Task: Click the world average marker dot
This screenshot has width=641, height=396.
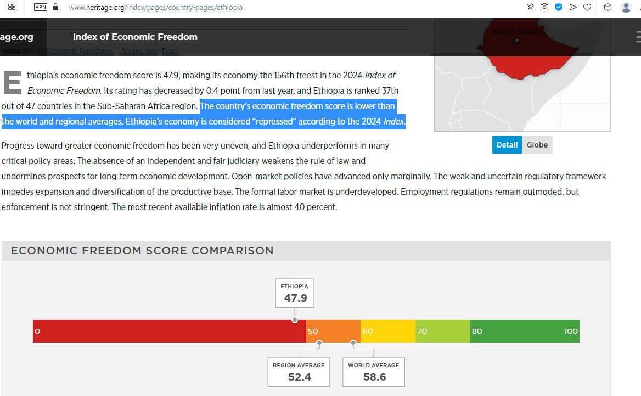Action: pyautogui.click(x=353, y=342)
